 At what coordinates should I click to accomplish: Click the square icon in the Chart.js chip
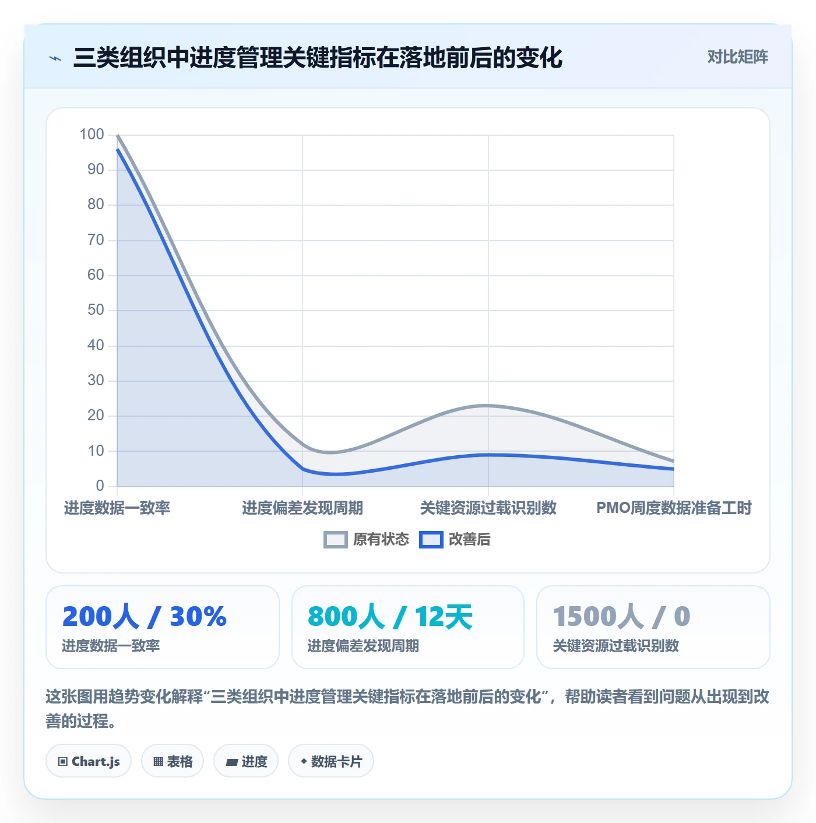(x=63, y=762)
